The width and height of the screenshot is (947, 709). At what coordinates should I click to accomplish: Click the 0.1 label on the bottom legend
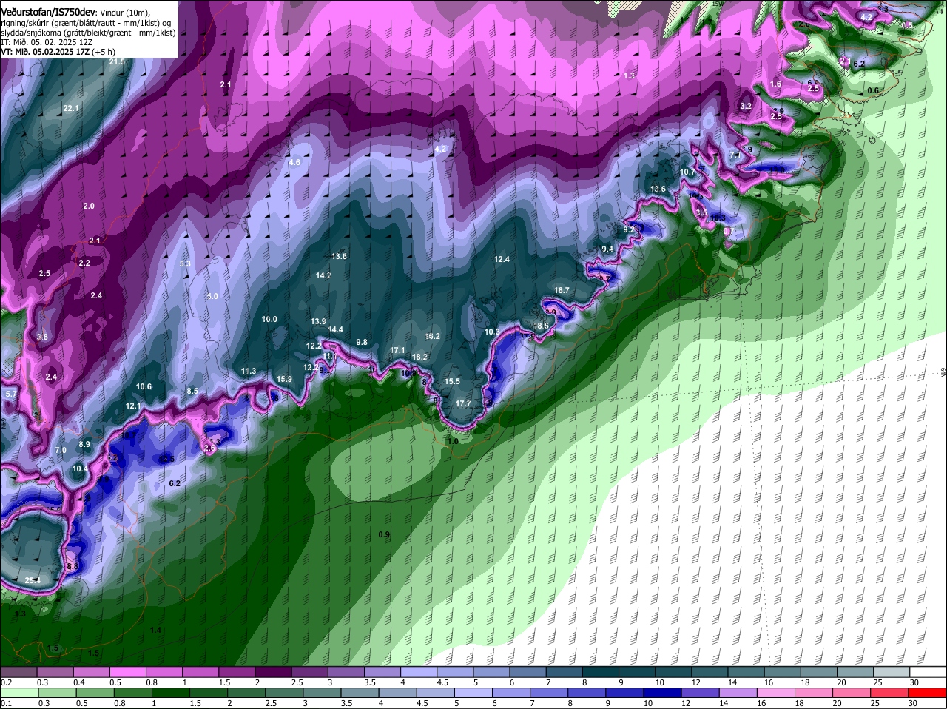7,704
